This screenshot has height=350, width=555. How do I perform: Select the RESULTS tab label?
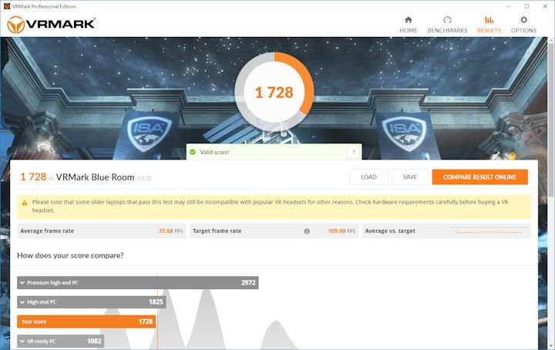[x=489, y=30]
